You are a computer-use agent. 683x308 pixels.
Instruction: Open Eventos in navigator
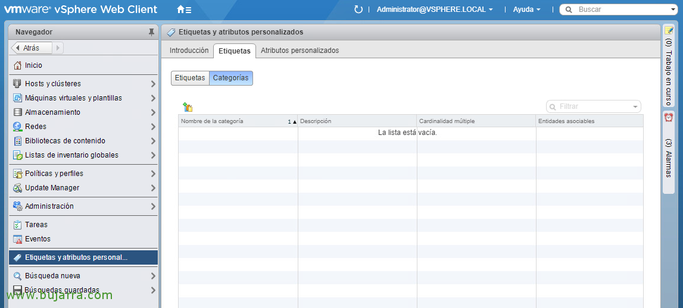tap(83, 239)
